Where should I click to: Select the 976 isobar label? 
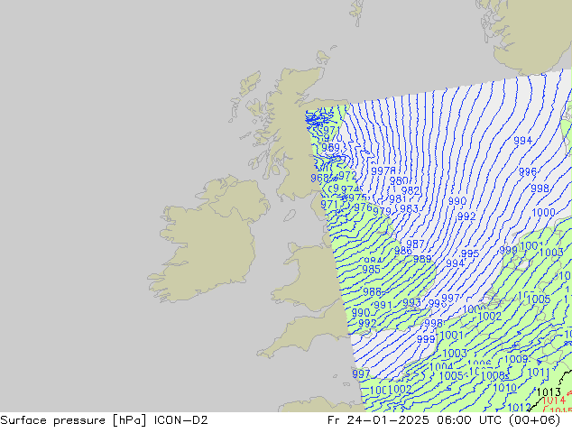coord(363,207)
